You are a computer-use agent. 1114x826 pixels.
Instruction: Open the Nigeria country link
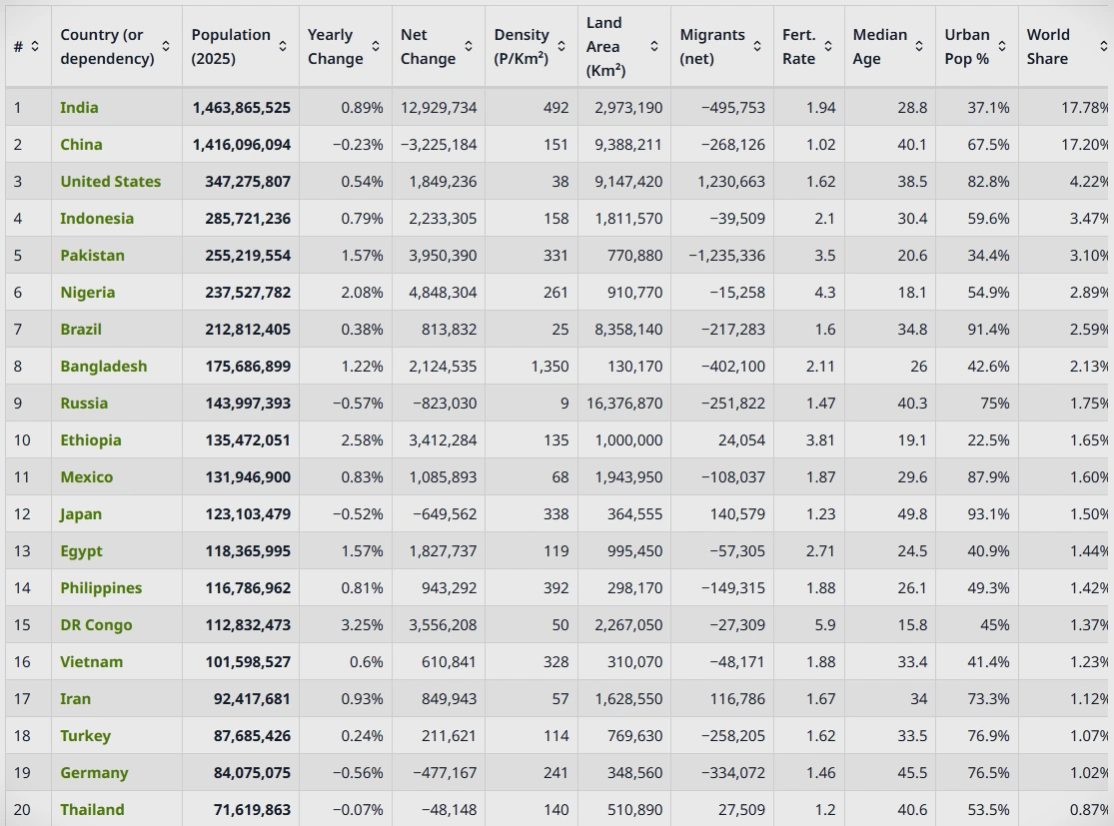pos(87,292)
